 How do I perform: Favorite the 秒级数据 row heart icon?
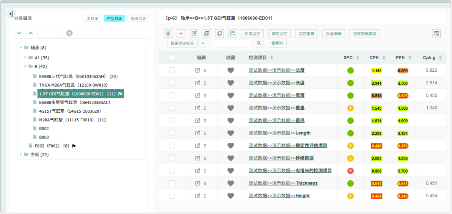(x=231, y=158)
